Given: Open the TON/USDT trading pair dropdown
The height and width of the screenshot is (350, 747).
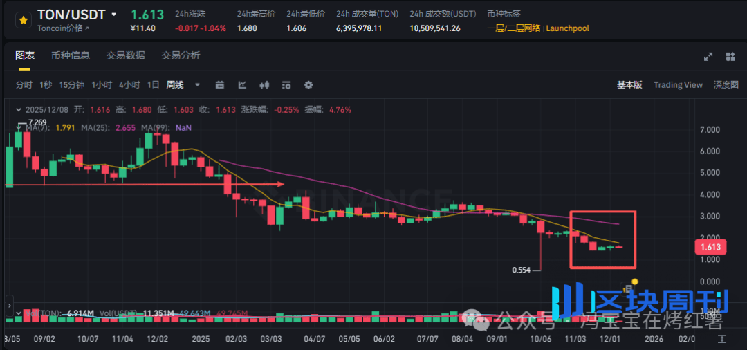Looking at the screenshot, I should 114,15.
